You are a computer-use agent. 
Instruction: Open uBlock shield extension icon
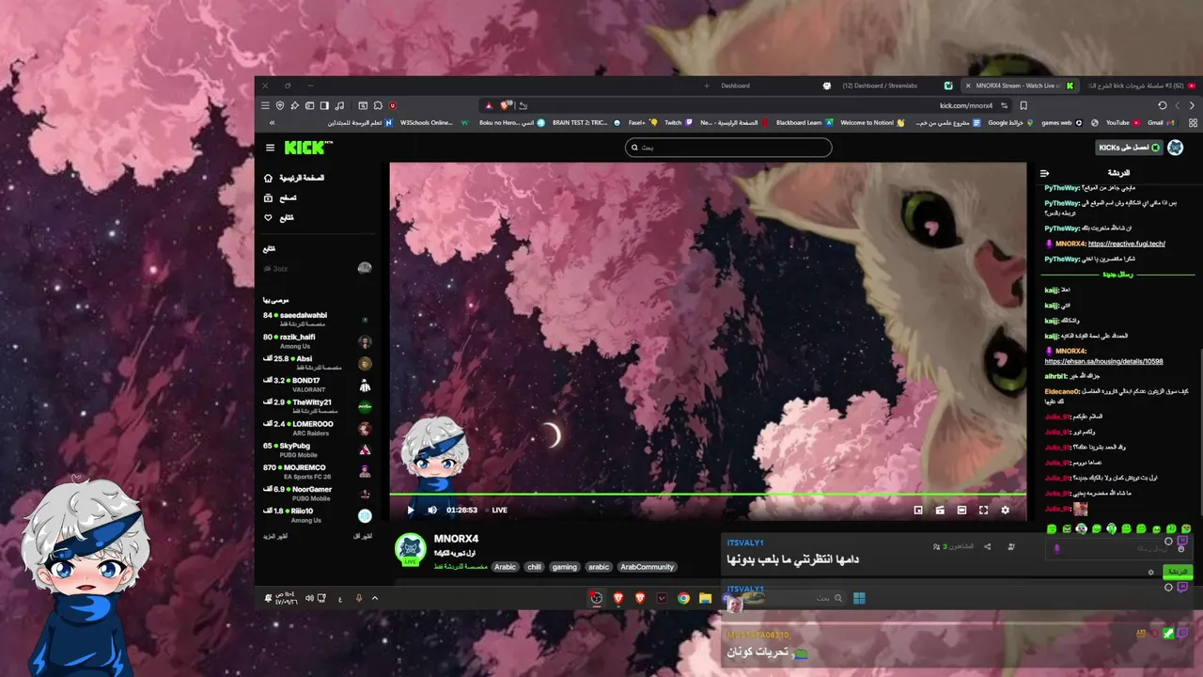(393, 105)
